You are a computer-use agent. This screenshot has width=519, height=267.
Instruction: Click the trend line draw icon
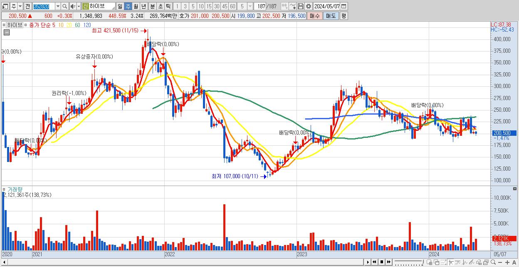(458, 262)
